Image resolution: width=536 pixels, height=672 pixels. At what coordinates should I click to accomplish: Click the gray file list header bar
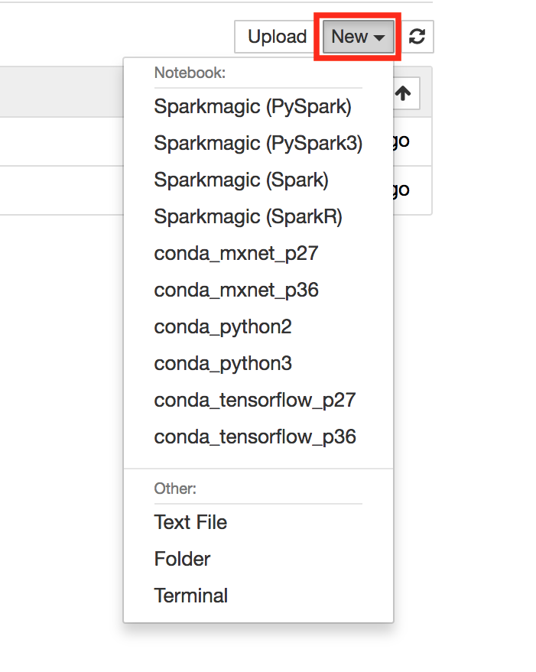click(x=61, y=92)
